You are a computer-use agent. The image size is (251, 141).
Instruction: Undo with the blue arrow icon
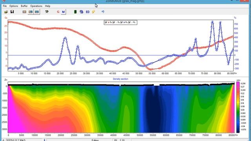(x=103, y=12)
